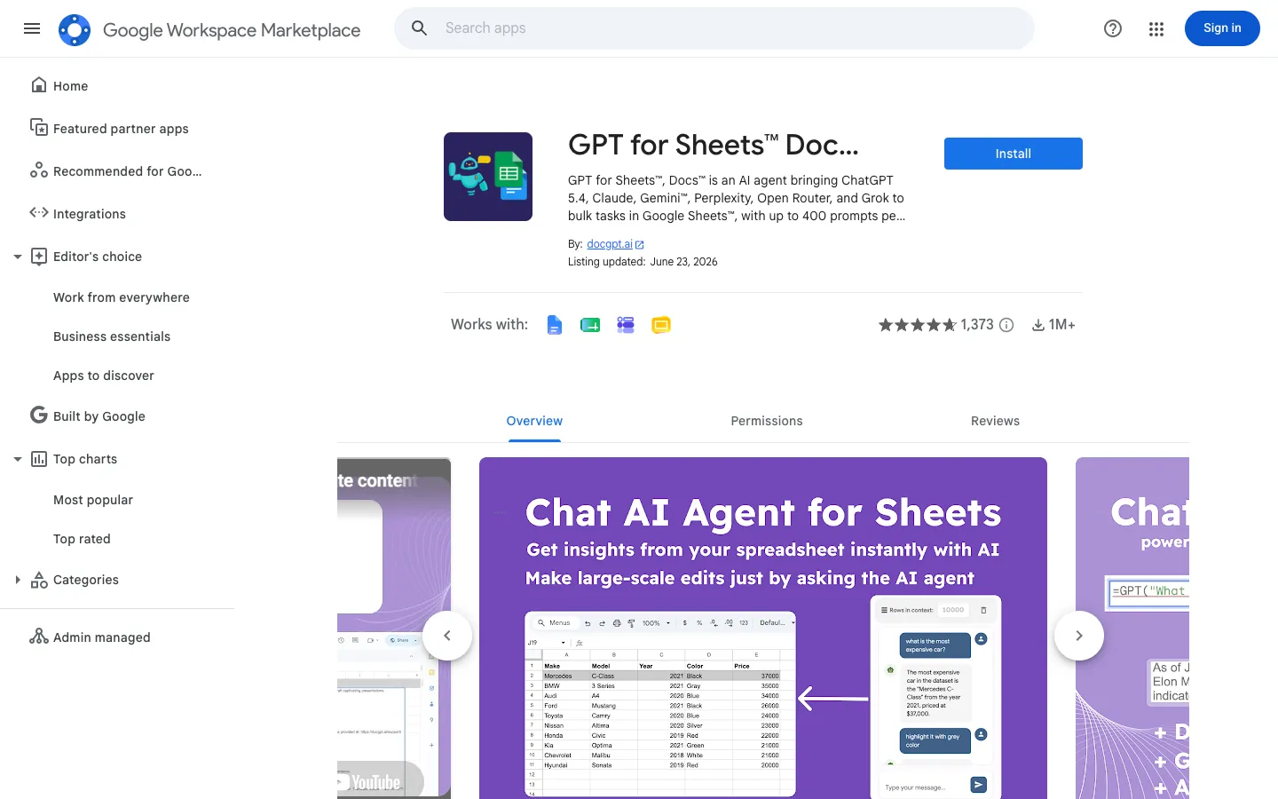
Task: Click the Install button
Action: point(1014,154)
